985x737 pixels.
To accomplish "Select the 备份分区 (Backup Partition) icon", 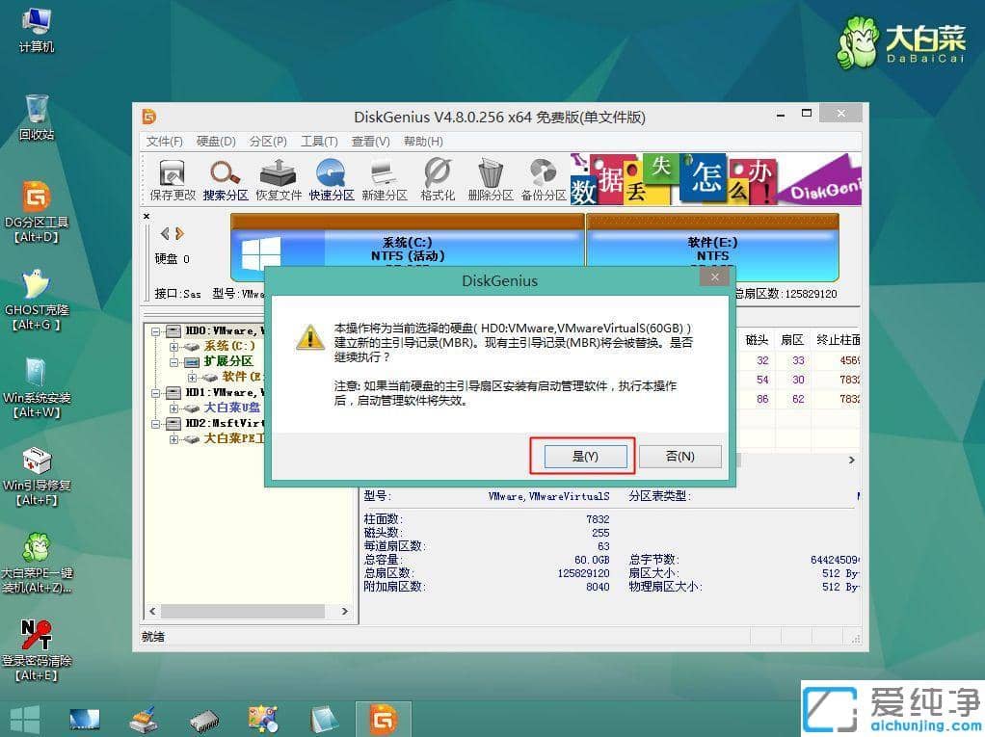I will click(x=543, y=178).
